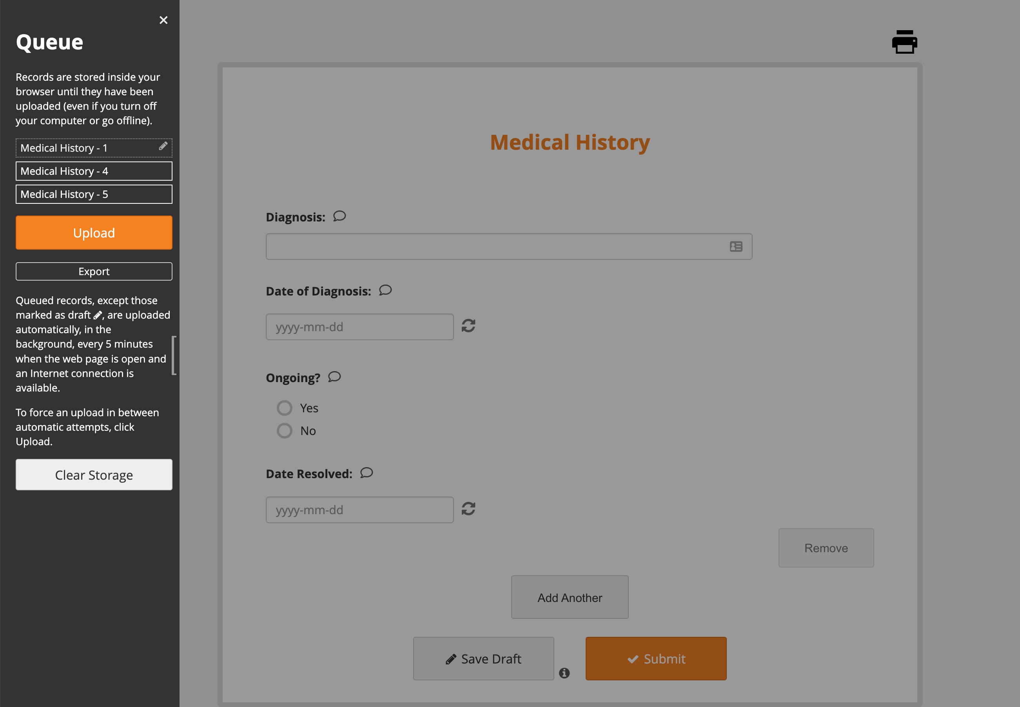Open the Diagnosis dropdown field
1020x707 pixels.
[509, 247]
